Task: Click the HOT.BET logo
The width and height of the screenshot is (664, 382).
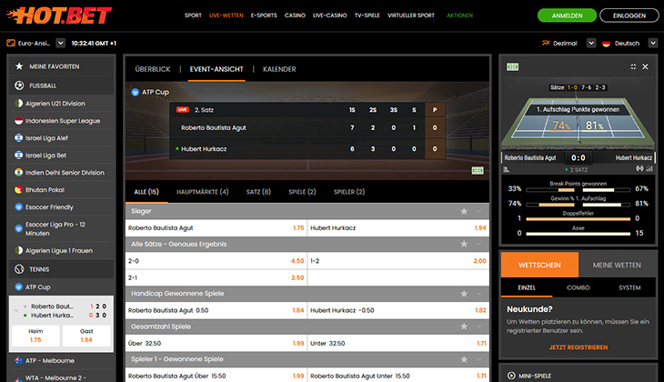Action: [x=59, y=15]
